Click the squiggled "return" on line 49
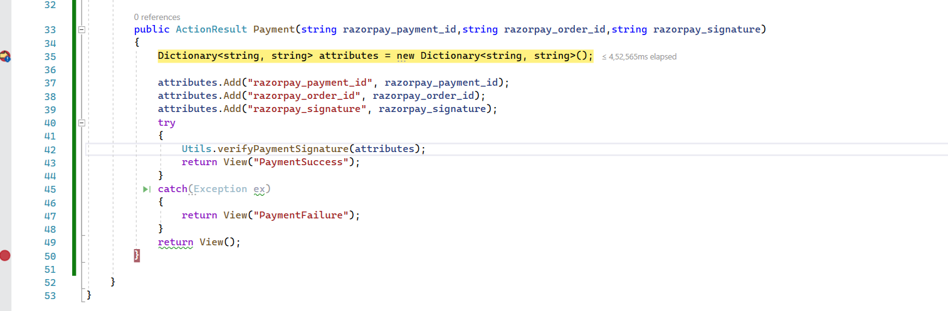The width and height of the screenshot is (948, 311). 176,242
